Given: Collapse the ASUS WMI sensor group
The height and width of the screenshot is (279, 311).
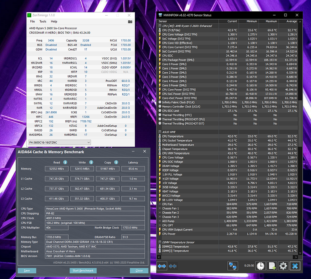Looking at the screenshot, I should (160, 132).
